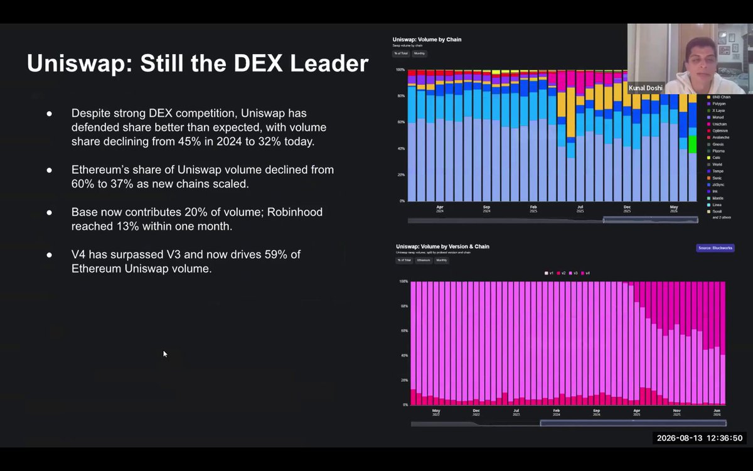Toggle the Monad legend entry

(717, 117)
